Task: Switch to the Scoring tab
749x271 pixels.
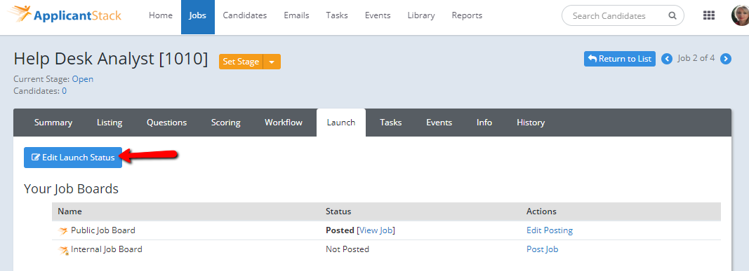Action: [x=225, y=123]
